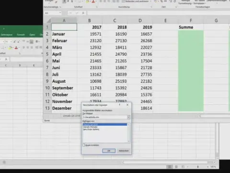Select column B header
This screenshot has width=230, height=173.
(x=90, y=21)
